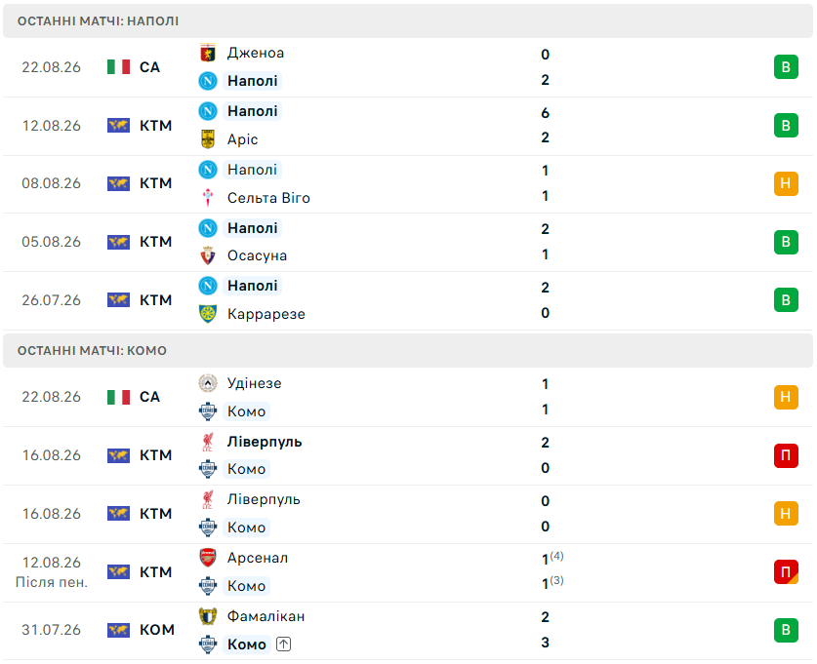This screenshot has height=664, width=817.
Task: Click the penalty-loss П badge for Арсенал match
Action: (786, 572)
